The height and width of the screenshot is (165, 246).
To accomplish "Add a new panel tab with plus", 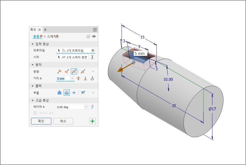I will tap(45, 30).
